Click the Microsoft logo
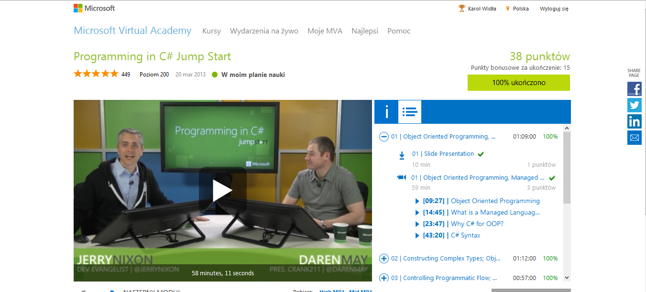Image resolution: width=646 pixels, height=292 pixels. coord(94,8)
